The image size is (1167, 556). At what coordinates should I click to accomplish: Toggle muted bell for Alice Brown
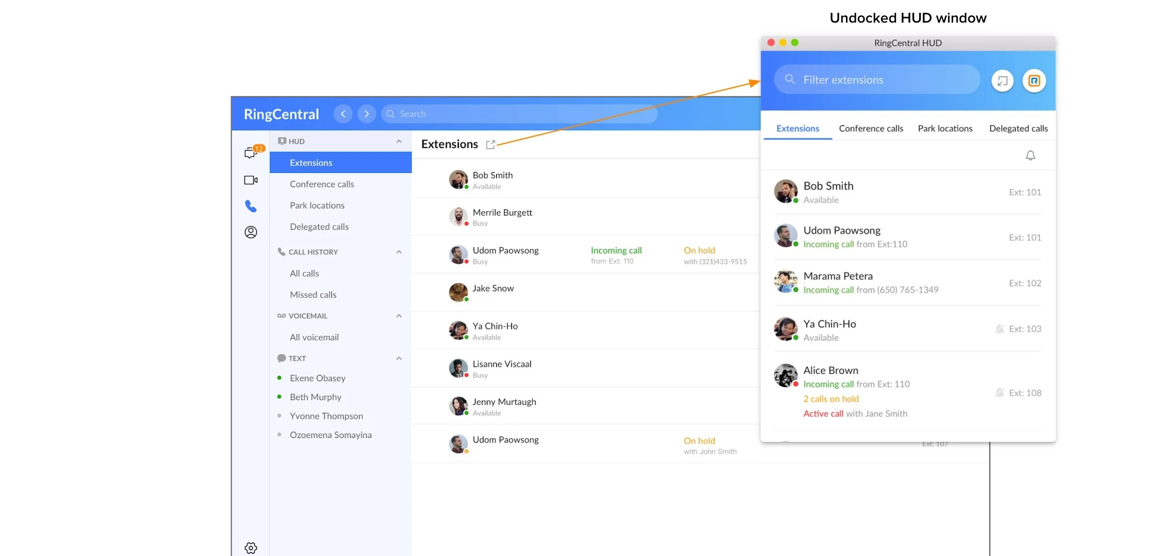coord(999,393)
